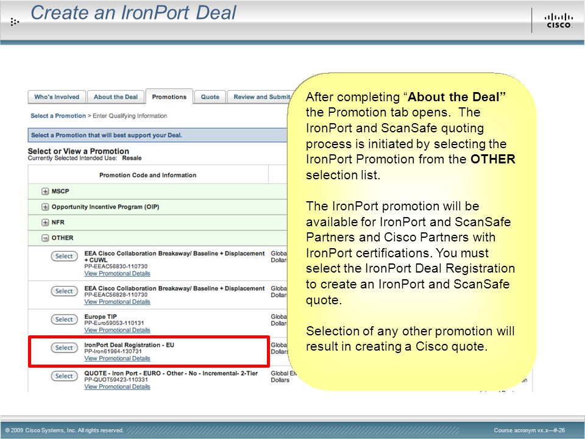Click promotion code text PP-Euro59053-110131
The width and height of the screenshot is (585, 439).
tap(114, 323)
